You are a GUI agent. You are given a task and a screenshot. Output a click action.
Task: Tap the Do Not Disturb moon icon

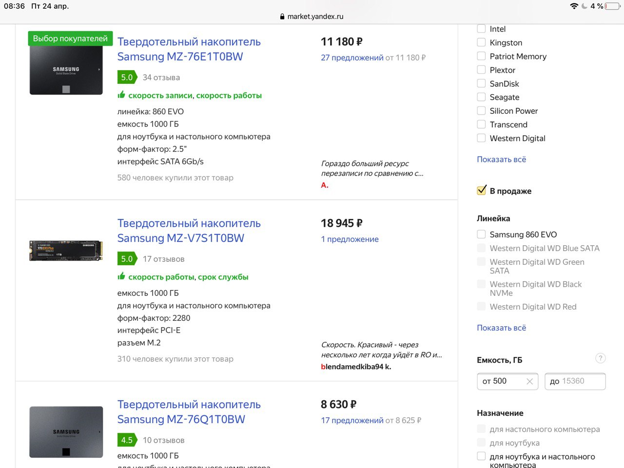click(585, 6)
